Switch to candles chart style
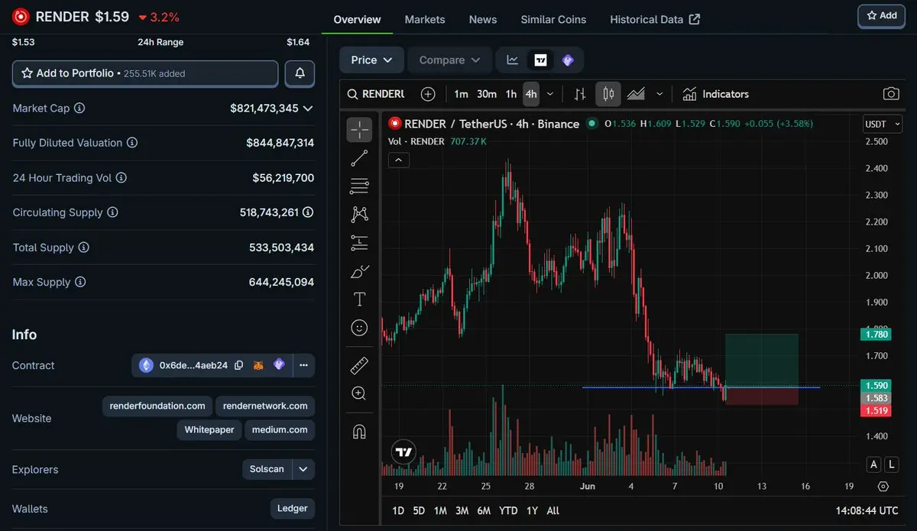Screen dimensions: 917x531 coord(608,94)
